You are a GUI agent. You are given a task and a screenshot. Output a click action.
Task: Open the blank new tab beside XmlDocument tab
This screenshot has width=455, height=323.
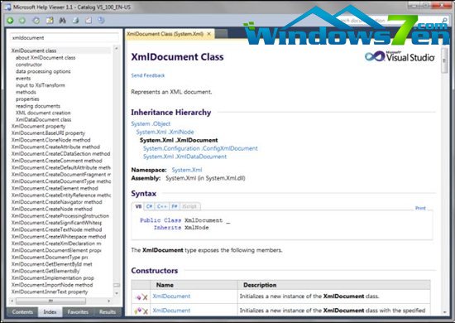tap(221, 34)
